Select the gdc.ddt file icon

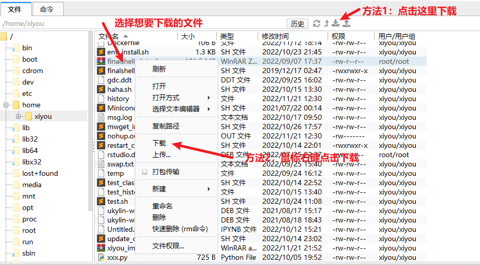101,80
